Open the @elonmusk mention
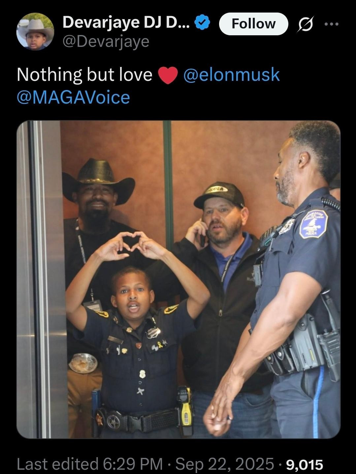 pyautogui.click(x=231, y=74)
